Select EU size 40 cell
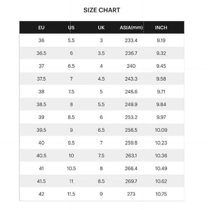This screenshot has width=210, height=210. click(41, 143)
